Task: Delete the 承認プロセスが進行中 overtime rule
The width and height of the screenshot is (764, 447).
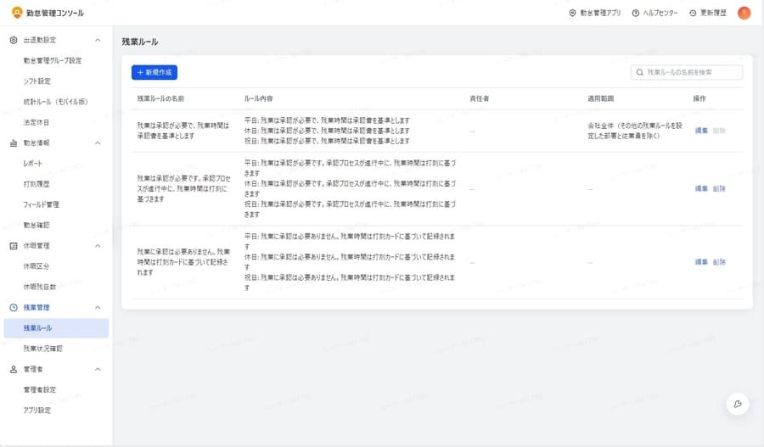Action: point(719,188)
